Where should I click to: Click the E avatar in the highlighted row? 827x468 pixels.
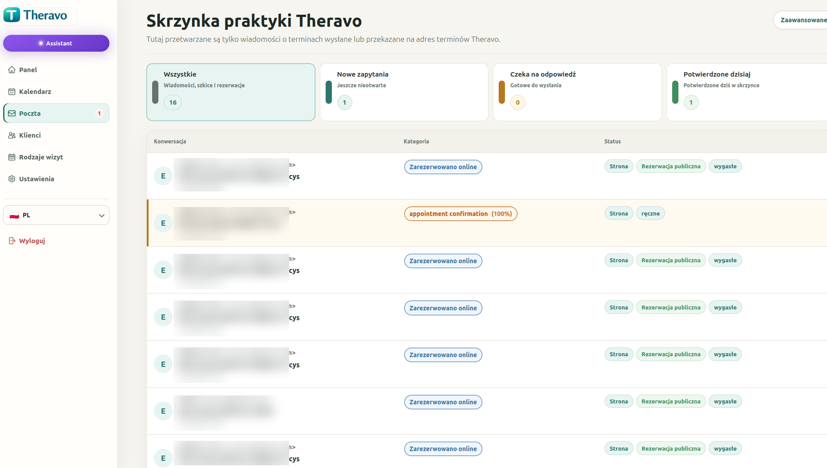pyautogui.click(x=163, y=223)
